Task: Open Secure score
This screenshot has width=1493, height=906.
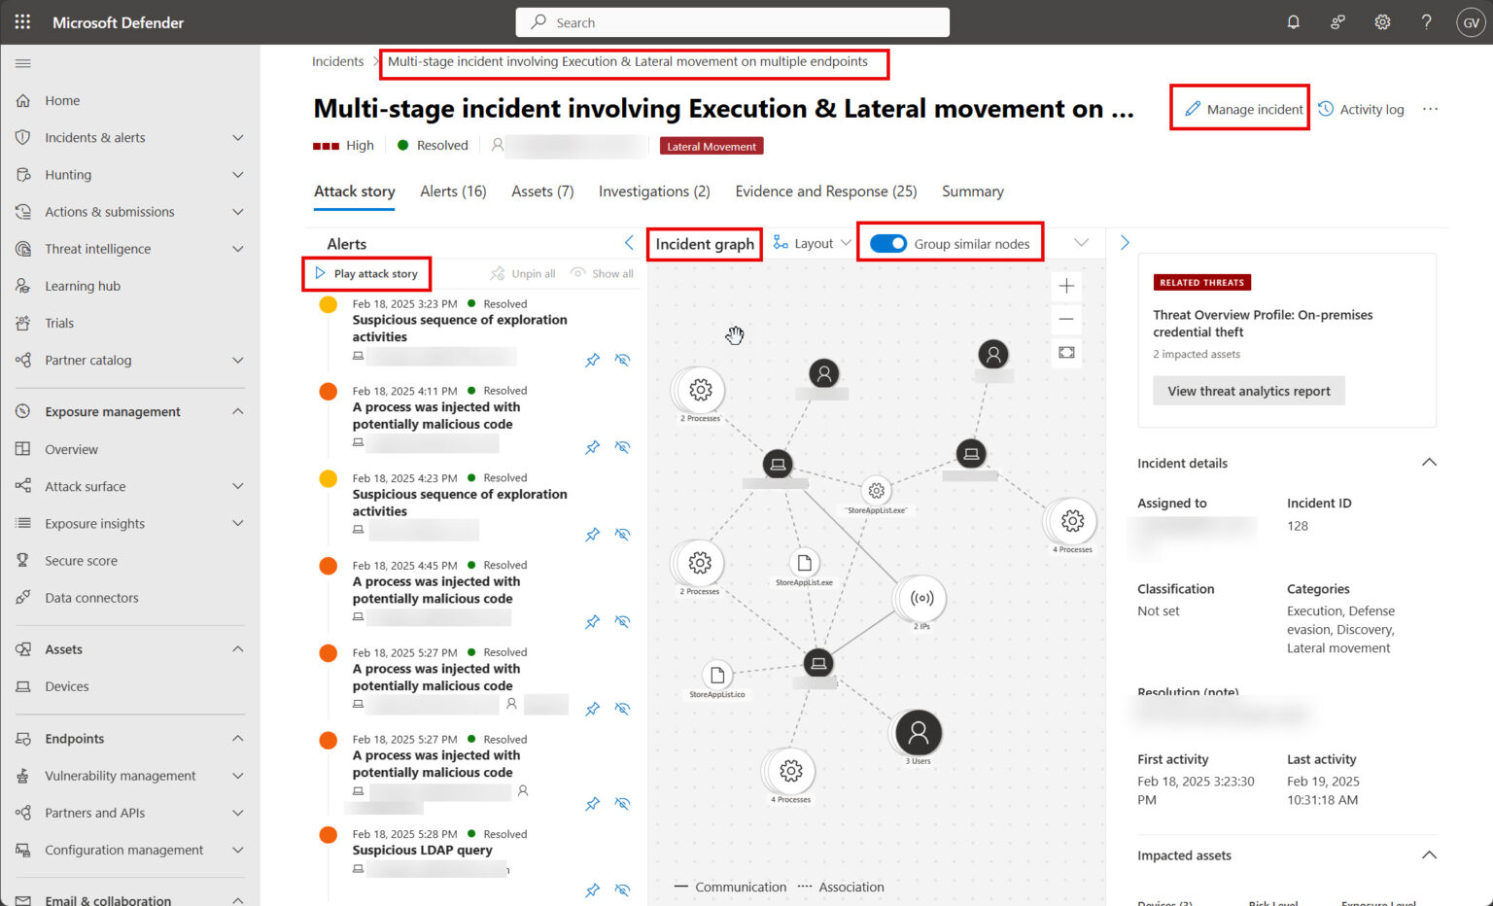Action: 80,560
